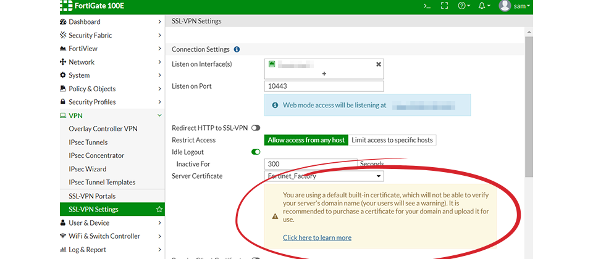The image size is (593, 259).
Task: Click the fullscreen icon in top bar
Action: coord(445,6)
